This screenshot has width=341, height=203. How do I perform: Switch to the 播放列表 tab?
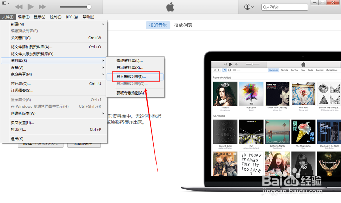[183, 25]
